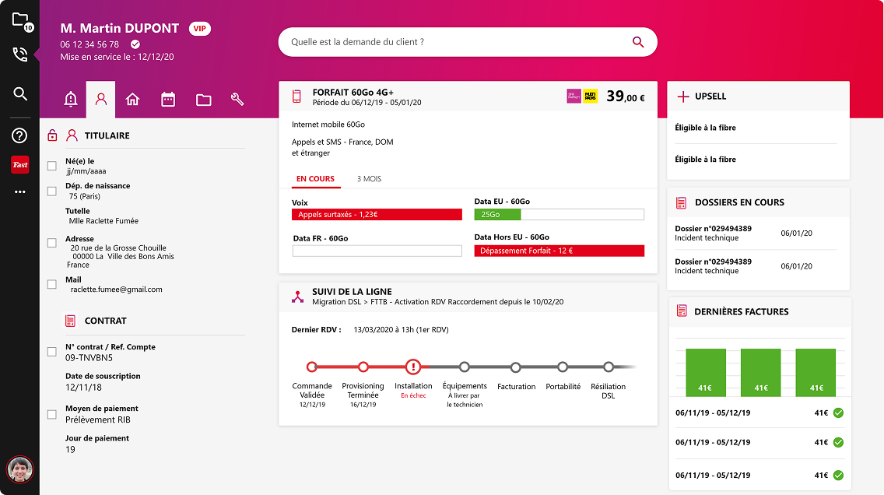The image size is (884, 495).
Task: Switch to the 3 MOIS tab
Action: pos(367,179)
